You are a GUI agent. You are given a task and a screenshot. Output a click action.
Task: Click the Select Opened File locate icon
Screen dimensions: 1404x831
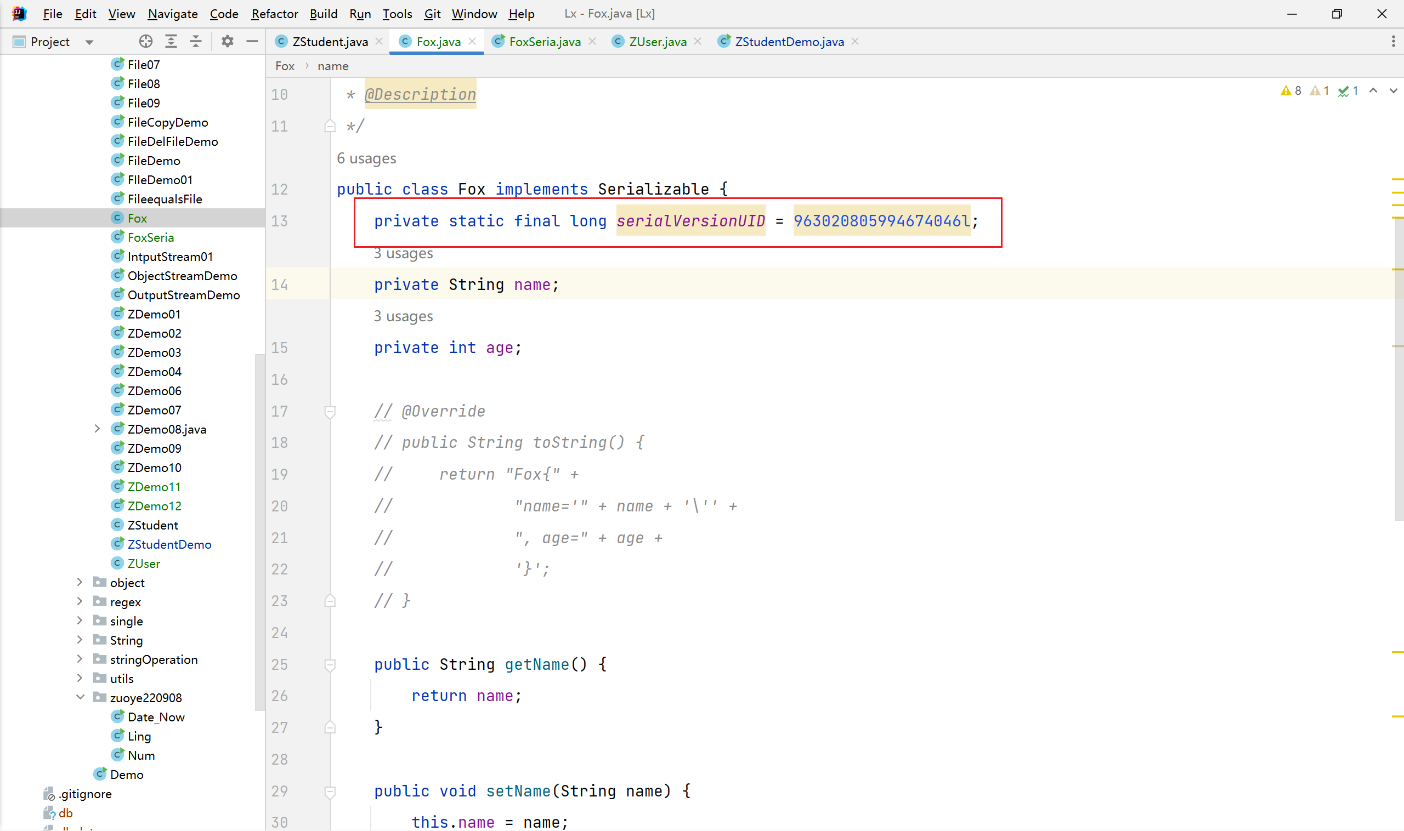(146, 42)
